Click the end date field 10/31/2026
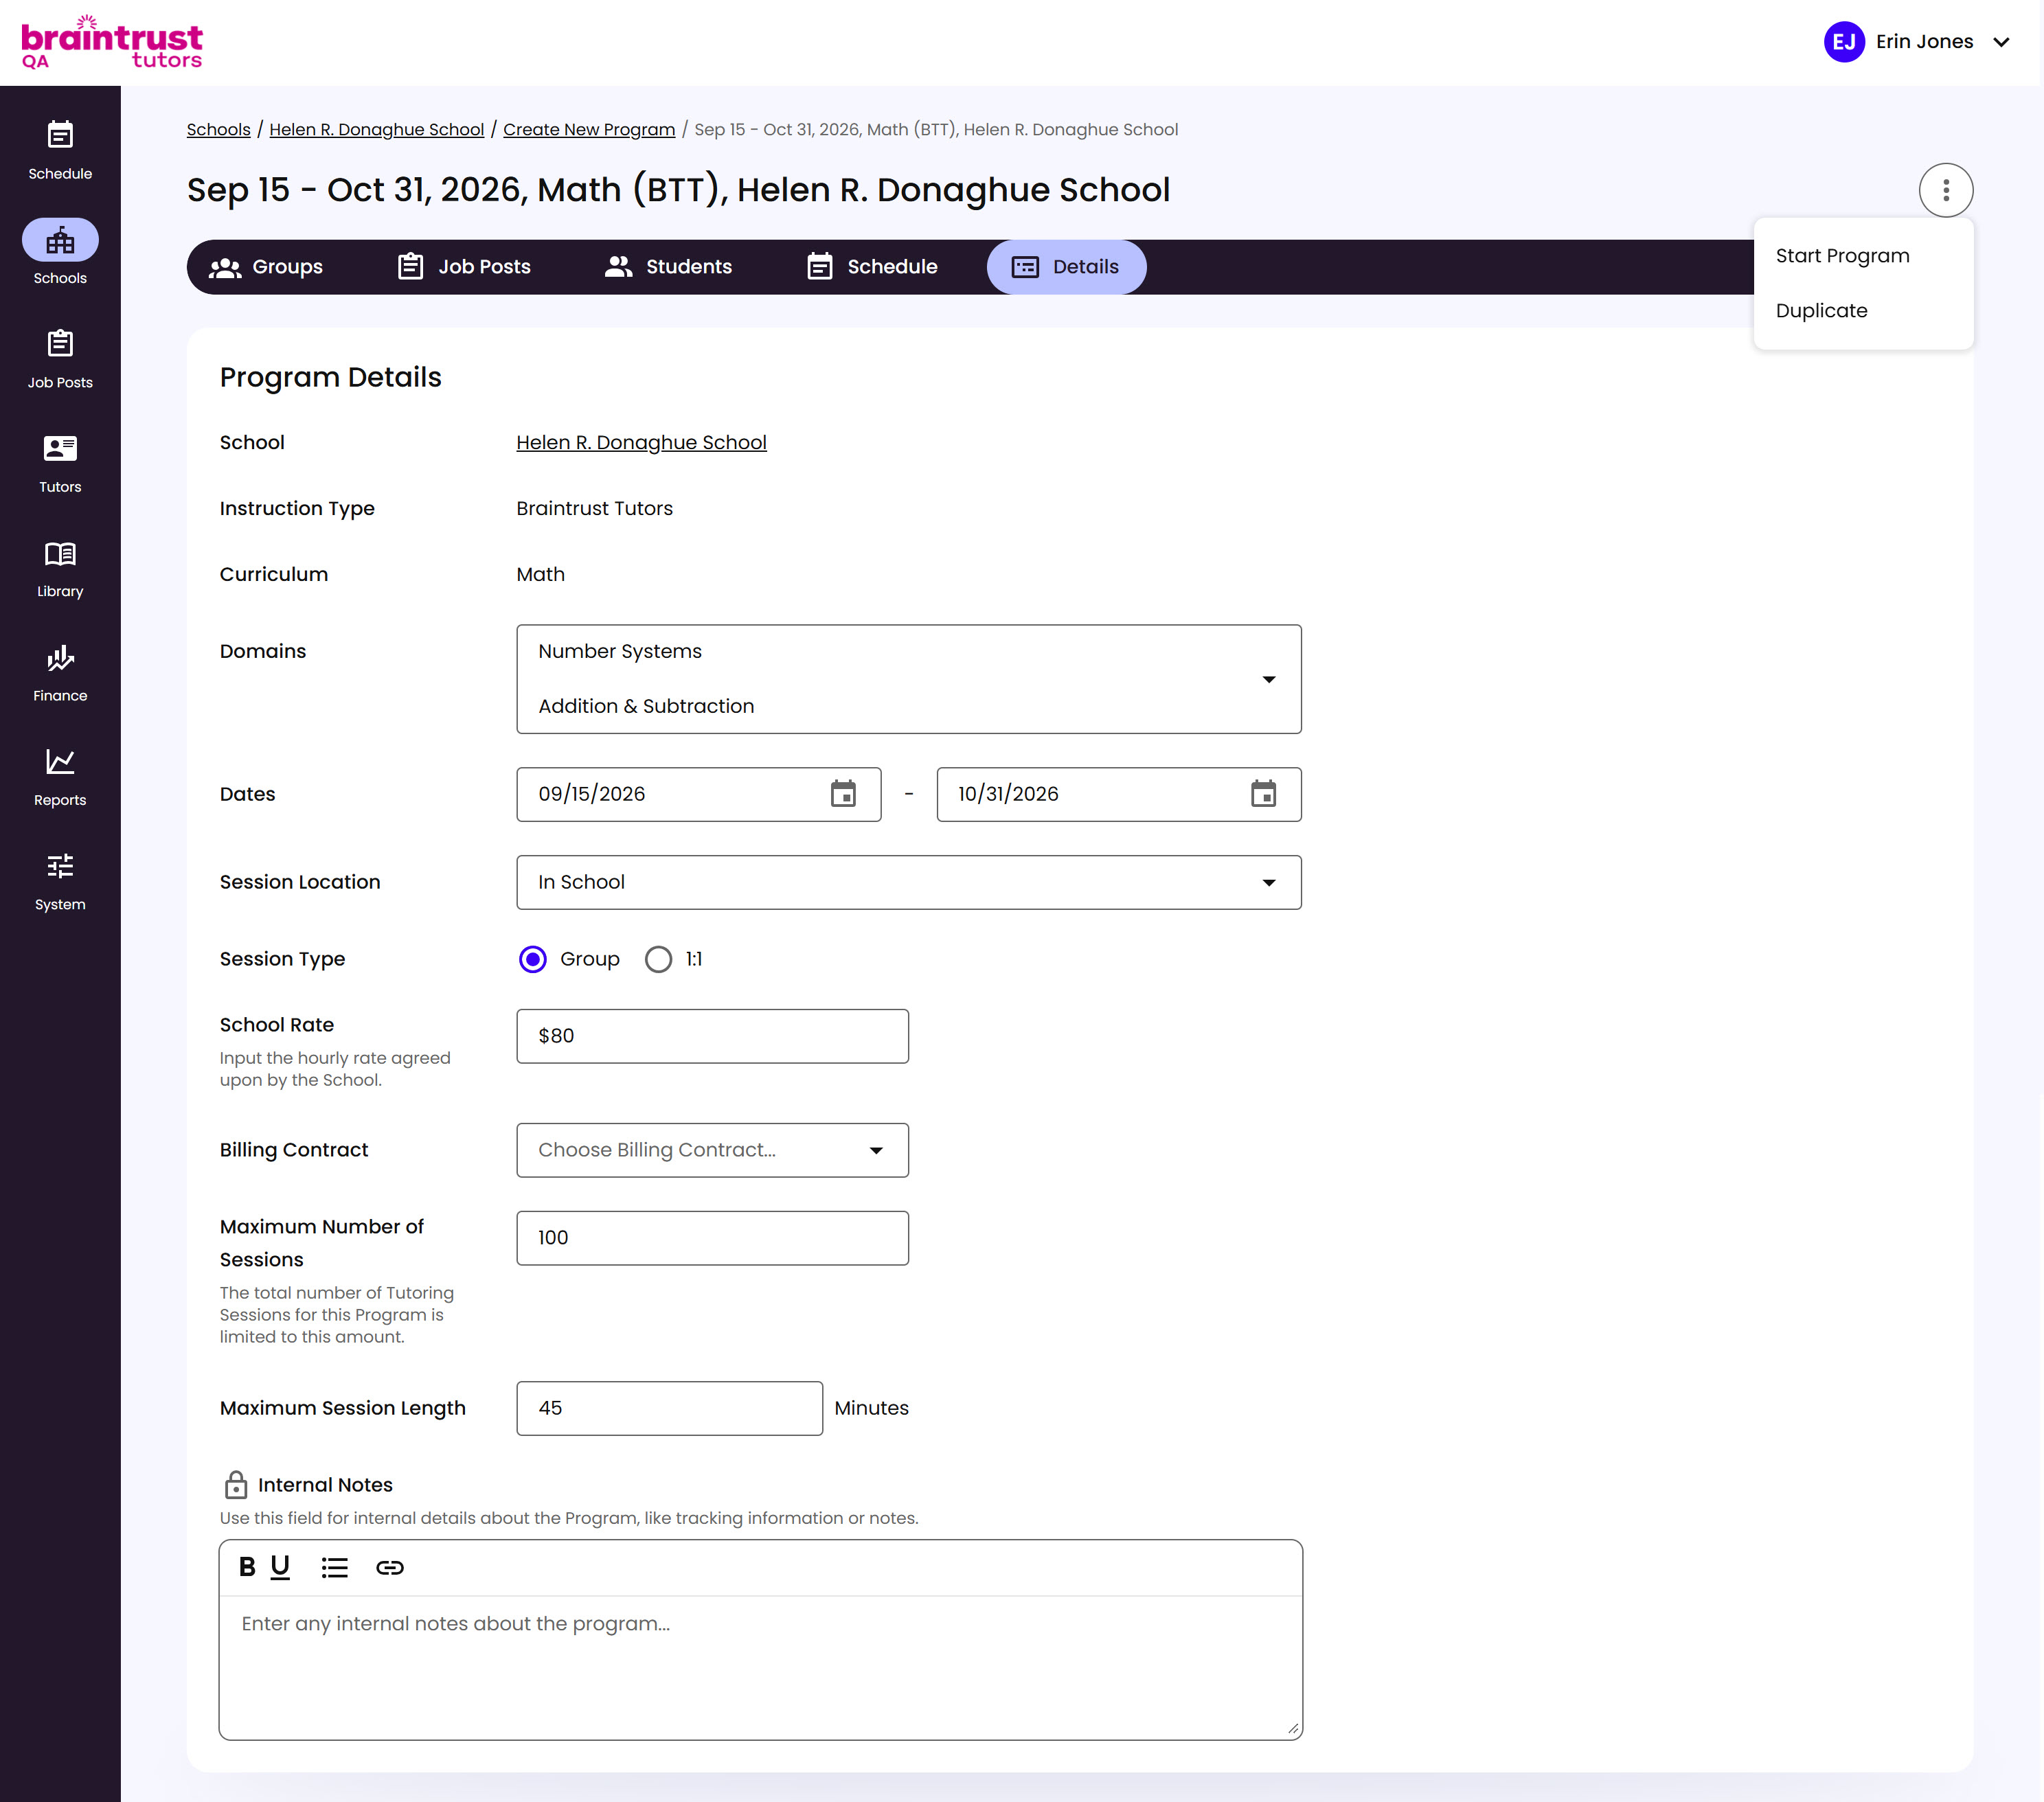Screen dimensions: 2044x1802 [1118, 794]
